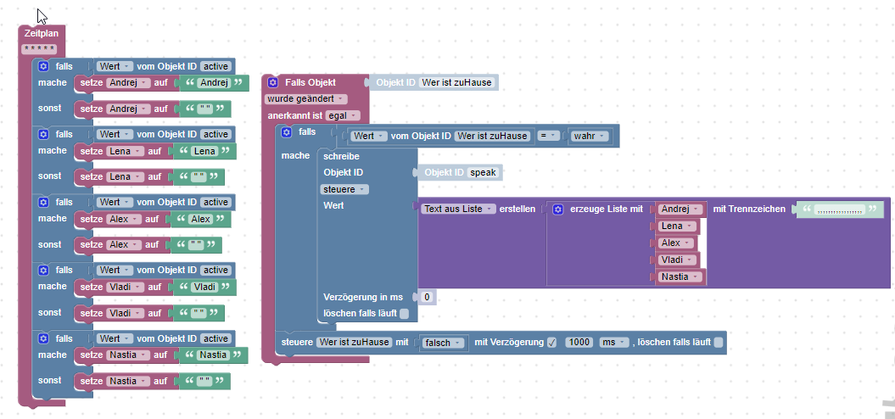Open Nastia variable dropdown beside the "Nastia" text string

(128, 355)
